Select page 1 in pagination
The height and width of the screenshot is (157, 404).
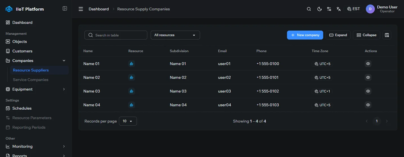377,121
